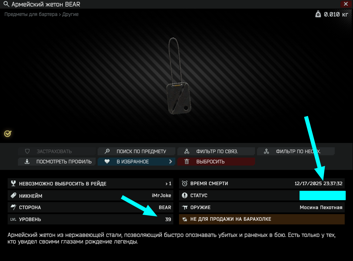Click the Другие breadcrumb category

tap(70, 14)
